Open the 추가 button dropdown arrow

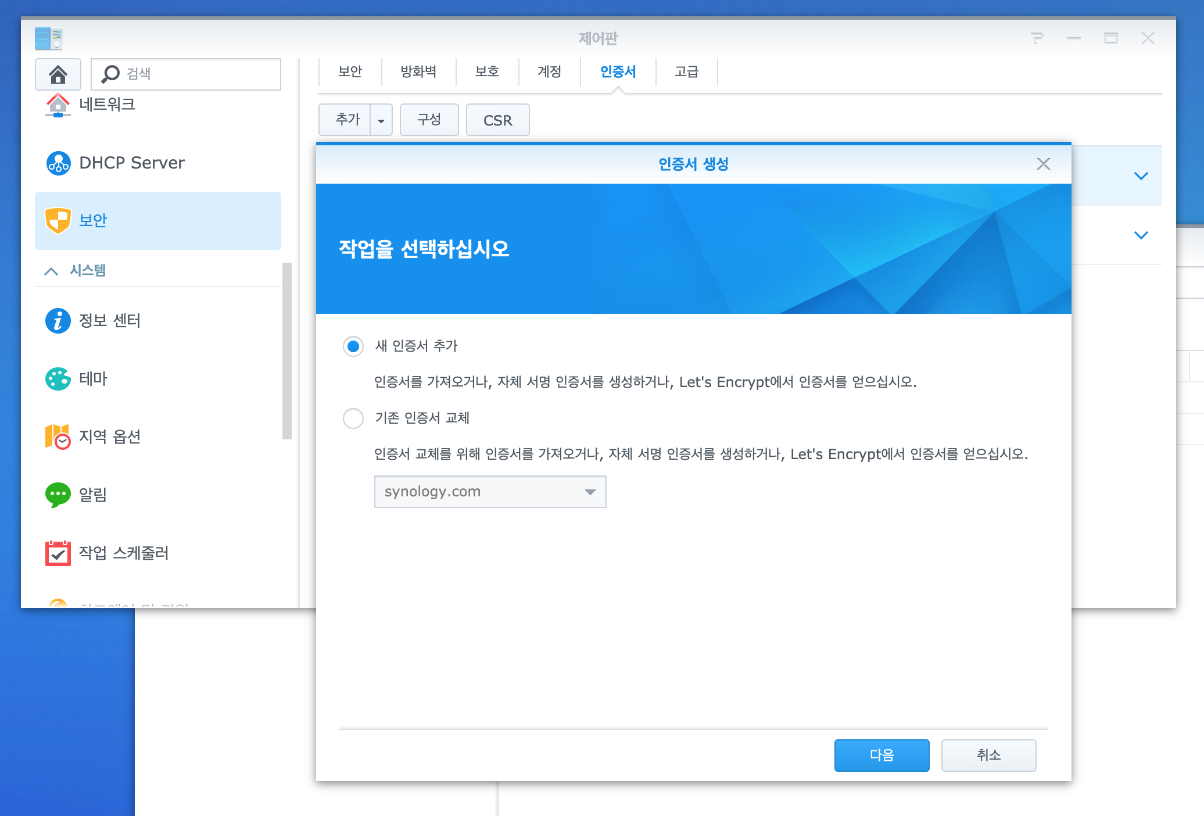[381, 120]
